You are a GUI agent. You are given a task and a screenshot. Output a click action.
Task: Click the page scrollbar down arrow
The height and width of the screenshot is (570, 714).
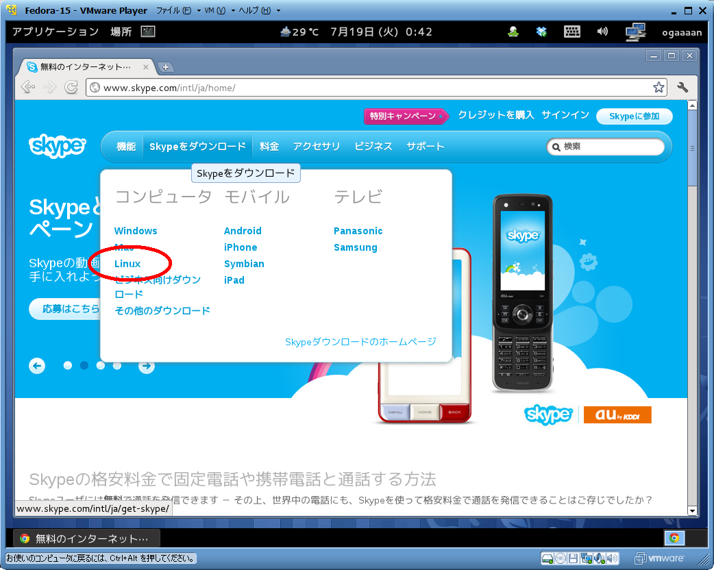point(692,511)
